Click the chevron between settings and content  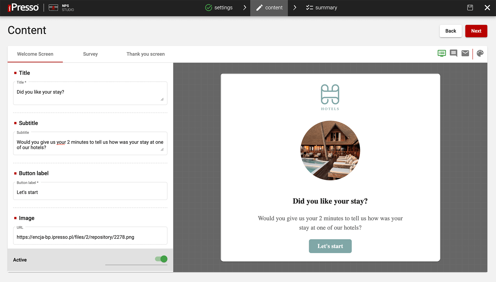(x=245, y=7)
